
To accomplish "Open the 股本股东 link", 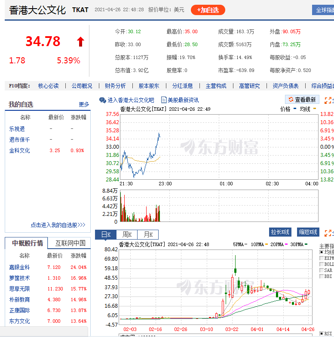I will tap(149, 86).
